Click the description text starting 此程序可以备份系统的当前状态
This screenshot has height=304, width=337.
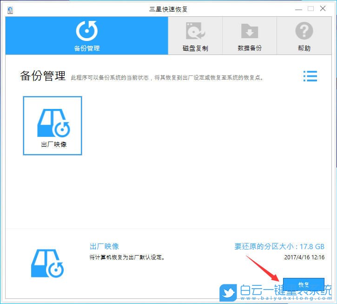tap(167, 77)
